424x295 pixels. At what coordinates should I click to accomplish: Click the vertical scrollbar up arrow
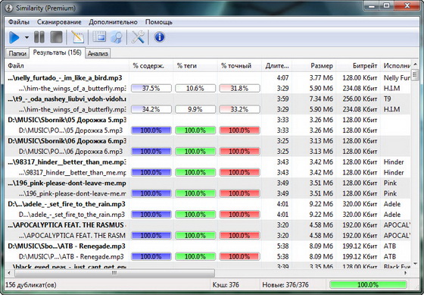tap(415, 64)
